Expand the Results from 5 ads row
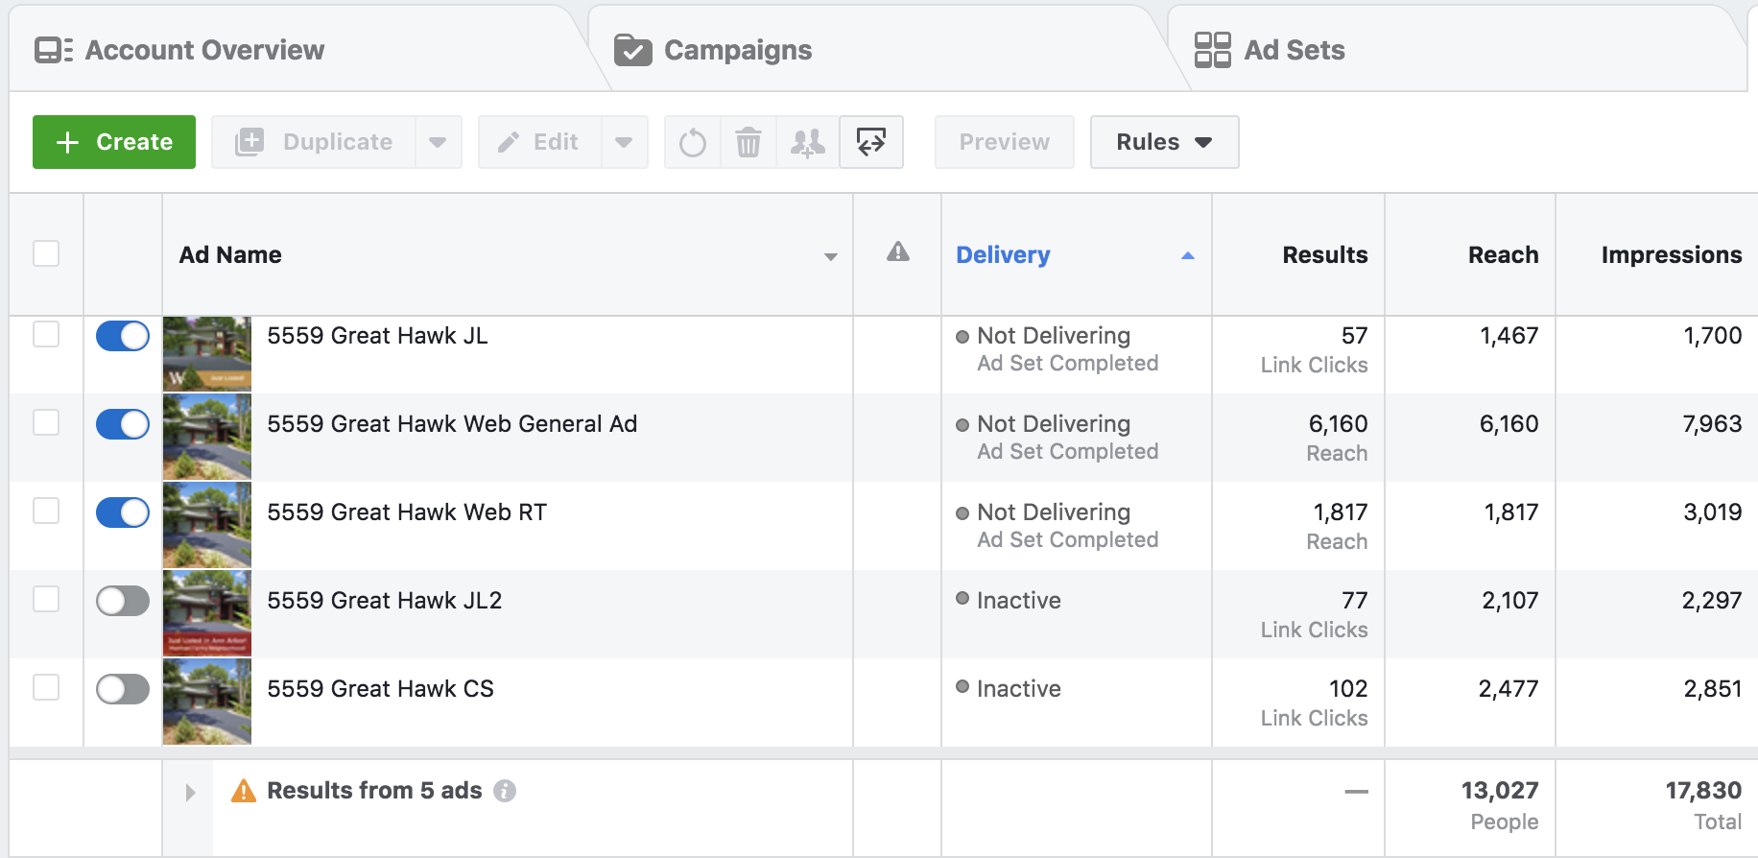 pos(190,792)
